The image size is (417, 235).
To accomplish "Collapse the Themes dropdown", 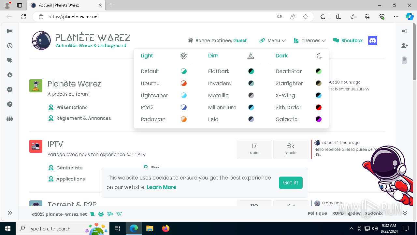I will pos(310,40).
